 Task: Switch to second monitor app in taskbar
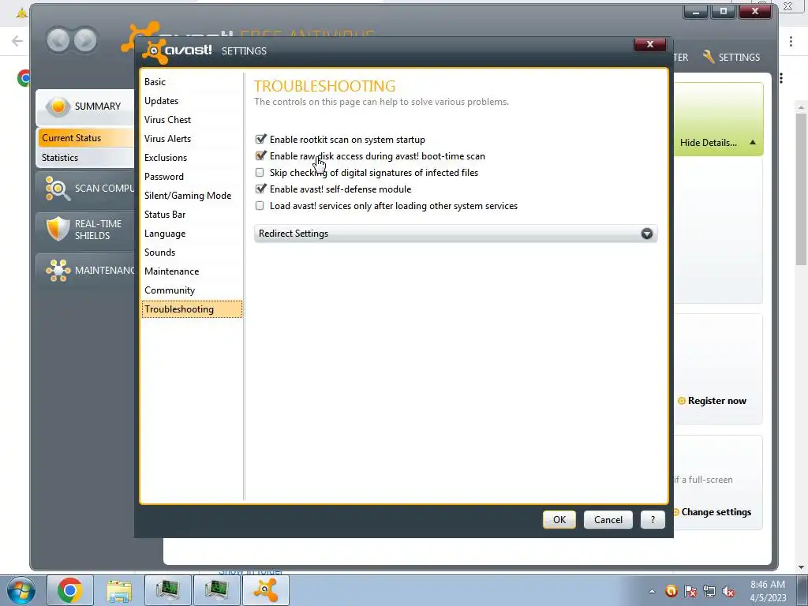pos(216,590)
